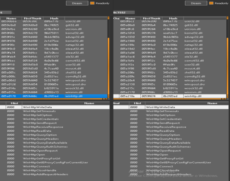Select WinHttpQueryAuthSchemes in the right function list

(171, 147)
